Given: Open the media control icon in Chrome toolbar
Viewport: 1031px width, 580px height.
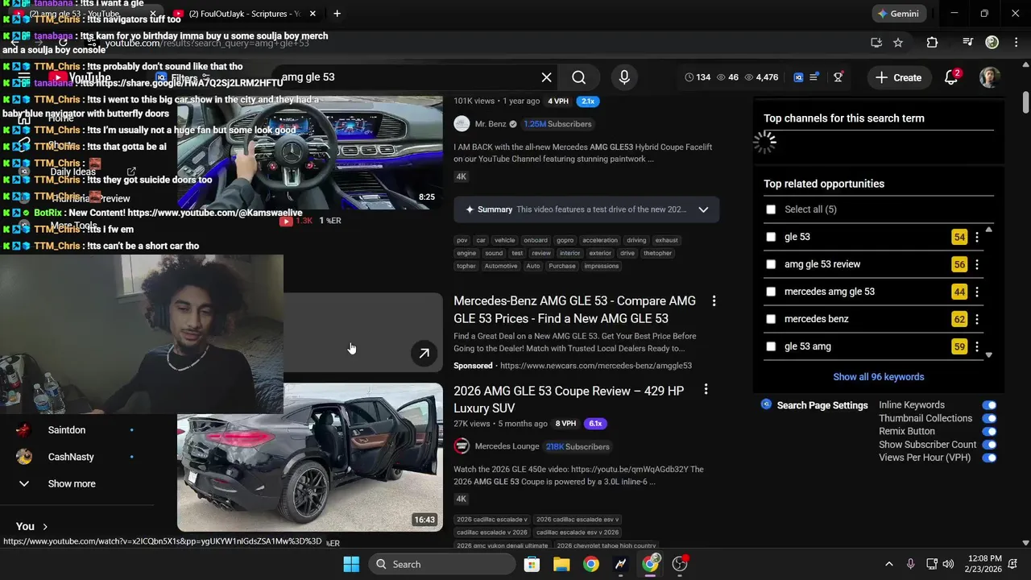Looking at the screenshot, I should pos(968,43).
